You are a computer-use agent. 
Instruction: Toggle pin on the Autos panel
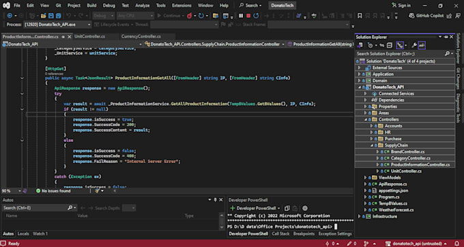coord(216,200)
